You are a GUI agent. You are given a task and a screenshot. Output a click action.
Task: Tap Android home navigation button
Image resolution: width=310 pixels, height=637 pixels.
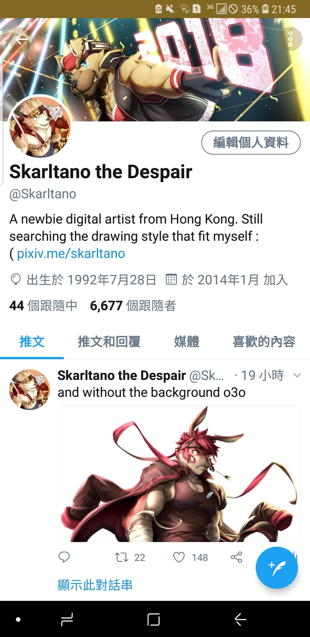154,619
